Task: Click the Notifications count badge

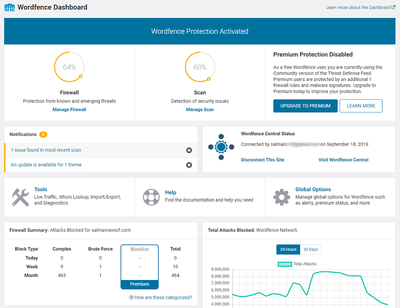Action: pos(43,134)
